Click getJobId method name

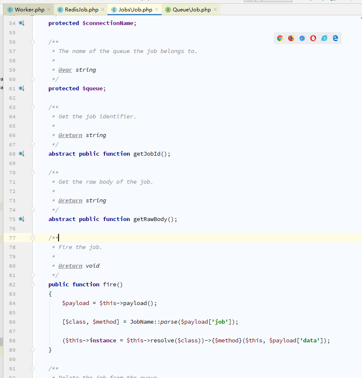click(x=147, y=154)
